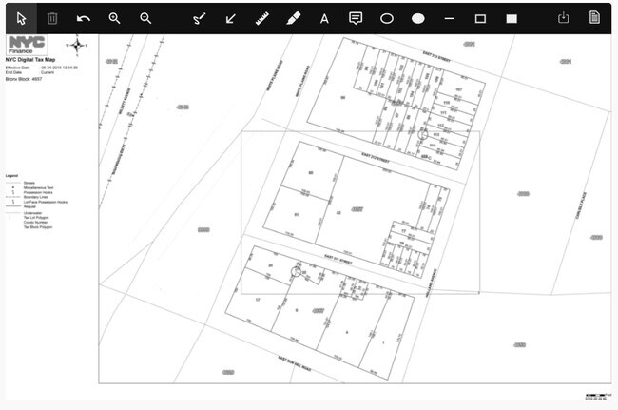Select the outlined rectangle tool

click(x=480, y=18)
